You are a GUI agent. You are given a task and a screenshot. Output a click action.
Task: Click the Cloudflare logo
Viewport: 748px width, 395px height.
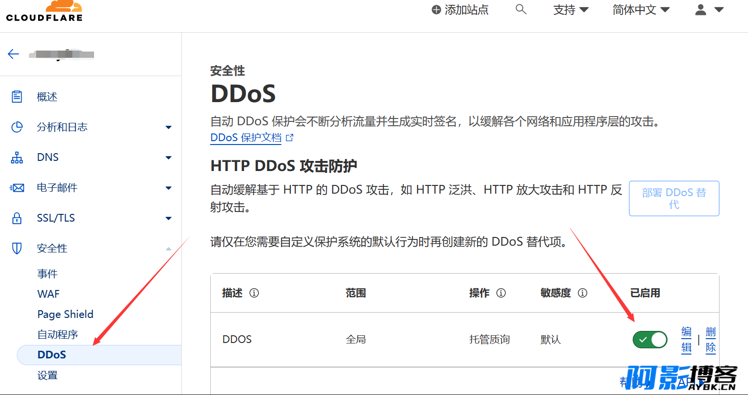pyautogui.click(x=44, y=11)
